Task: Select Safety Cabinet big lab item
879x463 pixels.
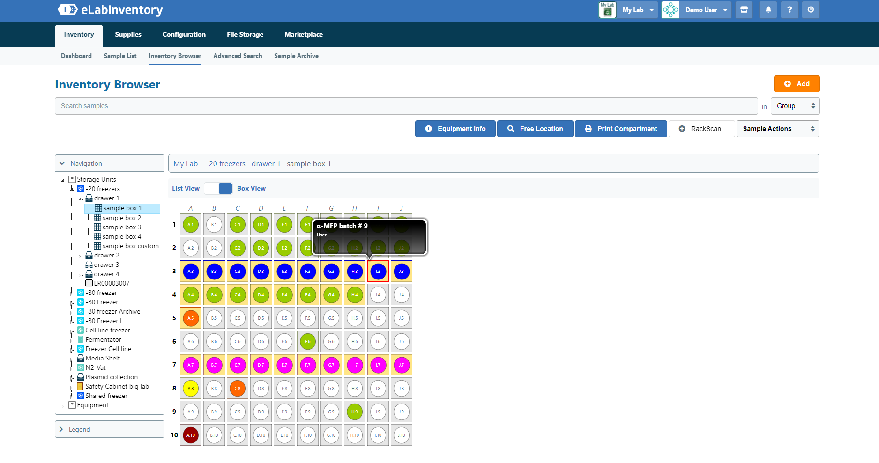Action: (x=117, y=386)
